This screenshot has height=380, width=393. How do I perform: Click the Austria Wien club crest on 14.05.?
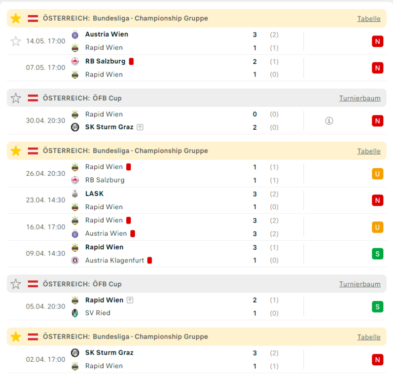(x=75, y=34)
